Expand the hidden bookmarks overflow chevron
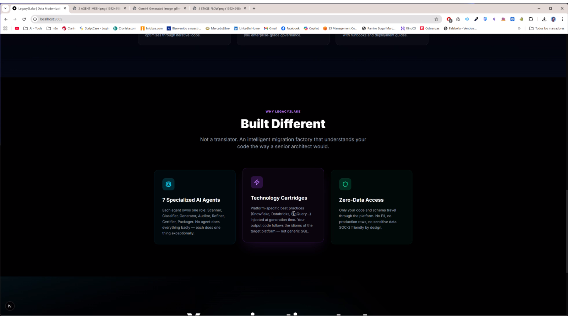The image size is (568, 319). (519, 28)
